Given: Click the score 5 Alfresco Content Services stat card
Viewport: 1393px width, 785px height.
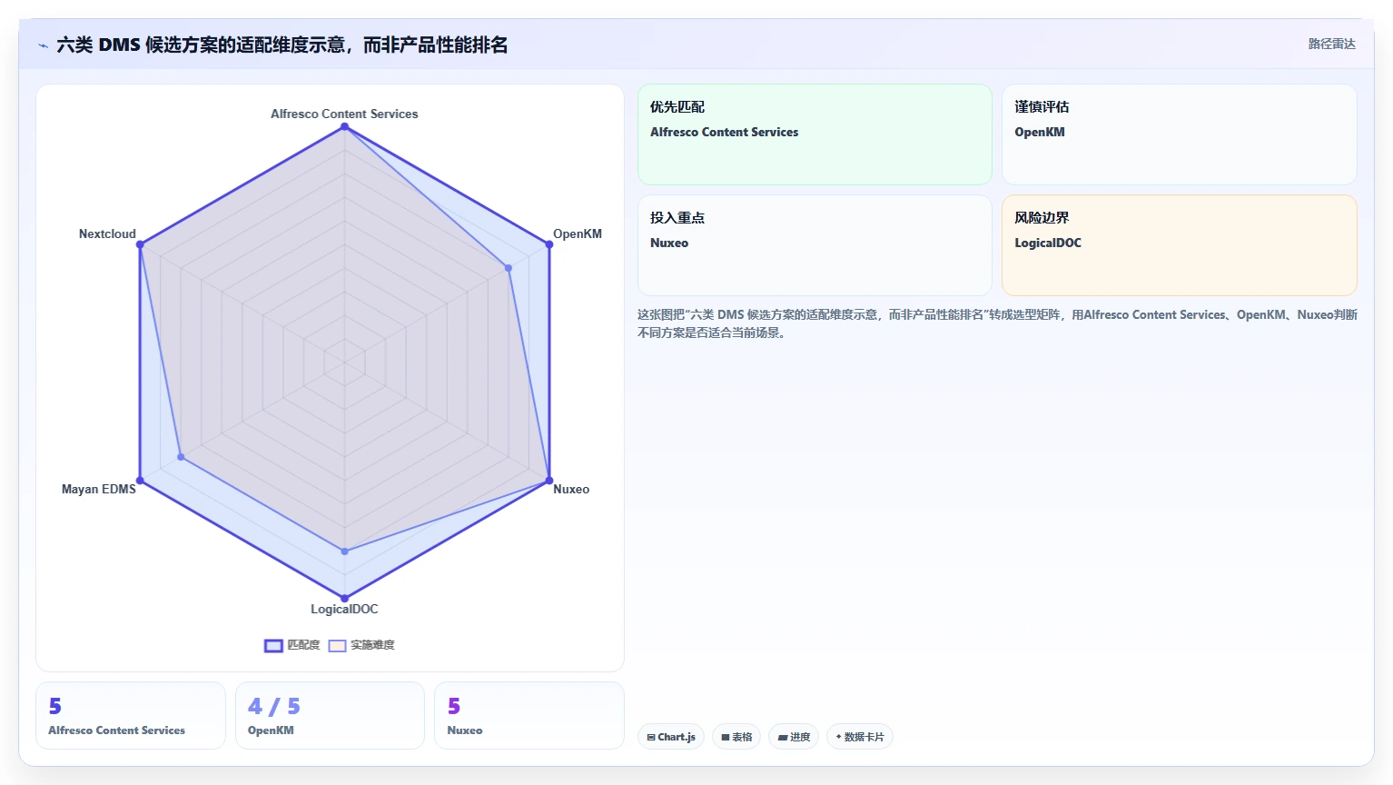Looking at the screenshot, I should click(131, 716).
